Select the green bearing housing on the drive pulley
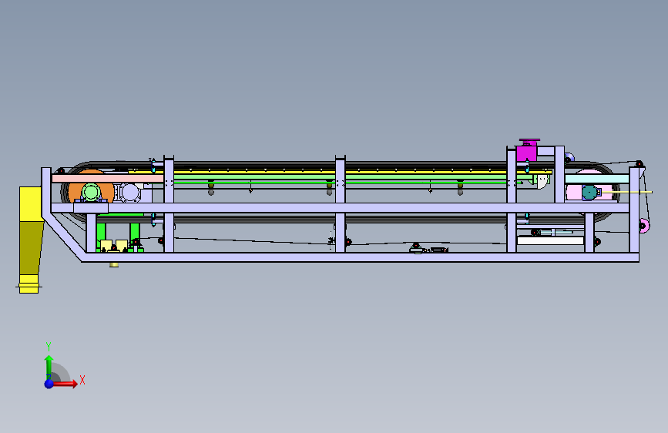The image size is (668, 433). (x=91, y=192)
